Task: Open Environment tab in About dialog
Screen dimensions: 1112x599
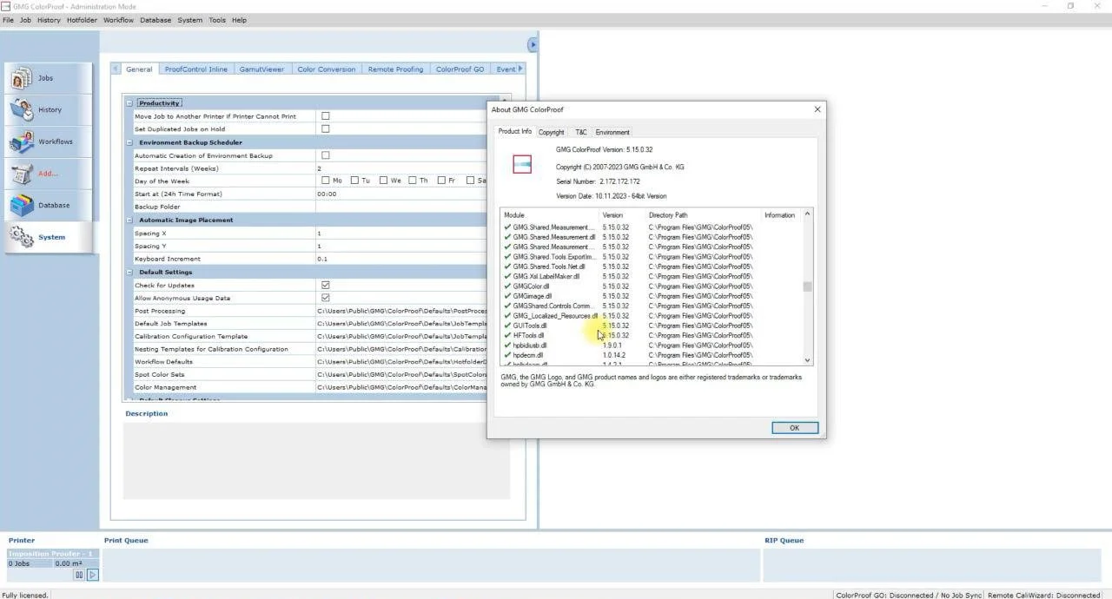Action: coord(612,132)
